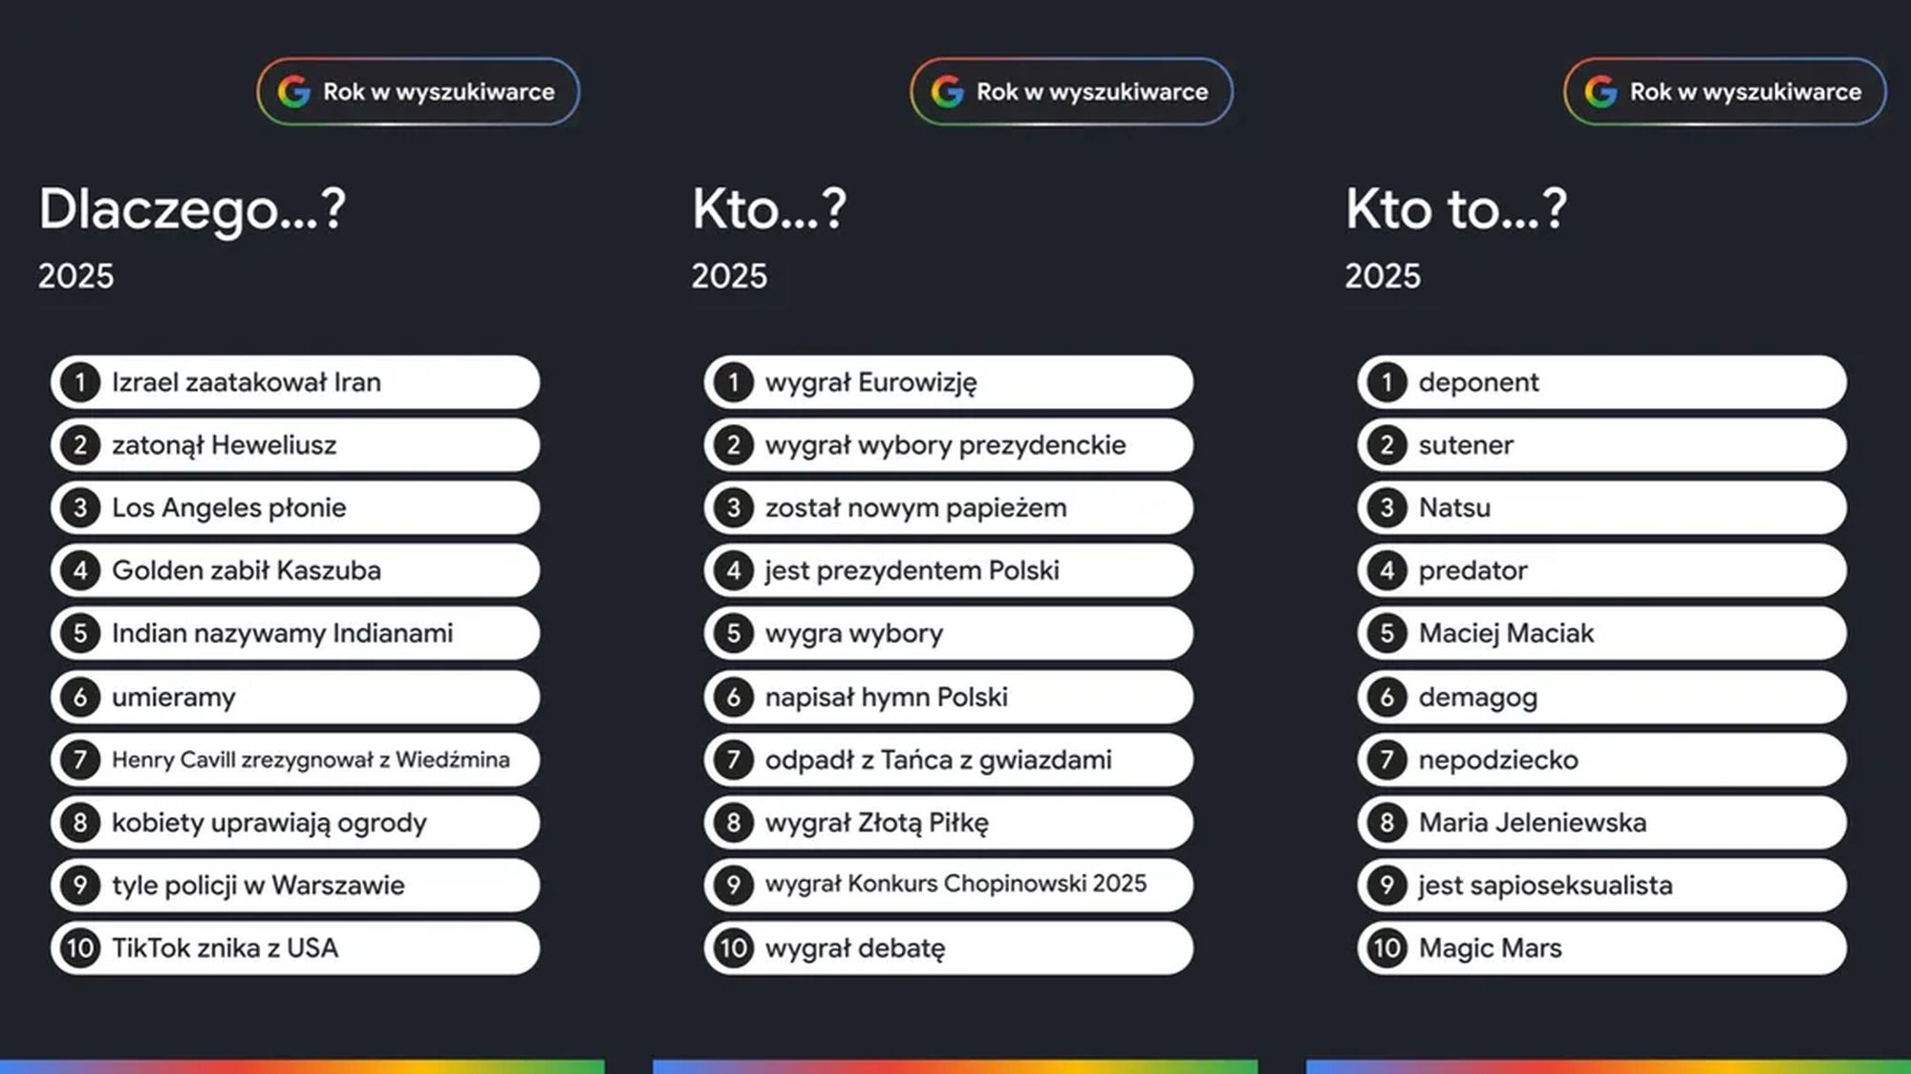Click the Maria Jeleniewska item
1911x1074 pixels.
[x=1602, y=823]
